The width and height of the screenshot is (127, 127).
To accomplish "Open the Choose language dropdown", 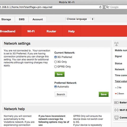I will coord(80,19).
